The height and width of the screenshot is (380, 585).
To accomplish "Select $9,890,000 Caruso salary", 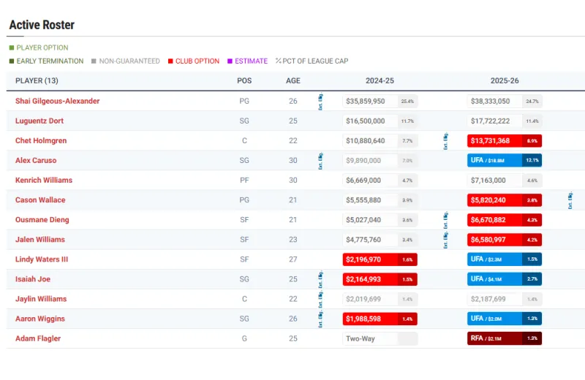I will point(380,160).
